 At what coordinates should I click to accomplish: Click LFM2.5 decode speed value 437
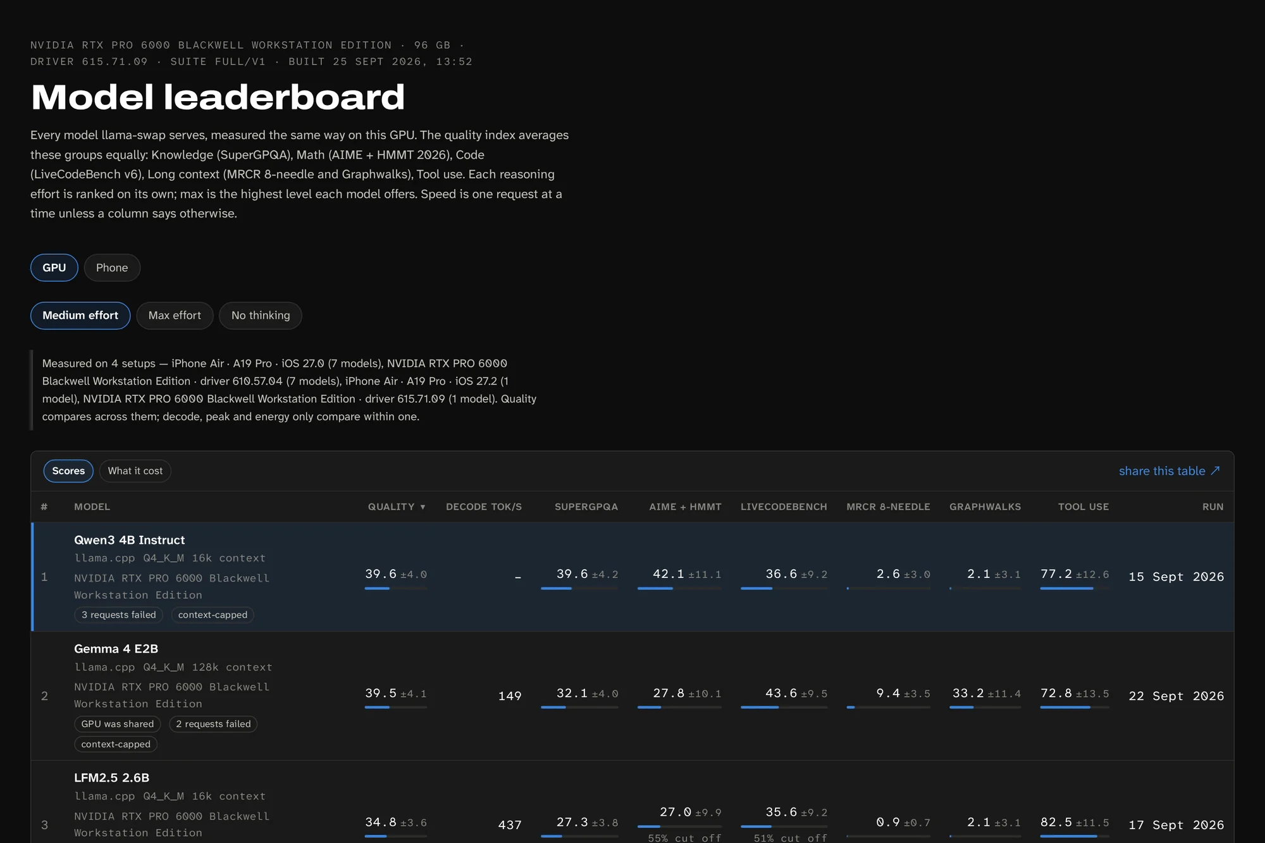pos(510,825)
